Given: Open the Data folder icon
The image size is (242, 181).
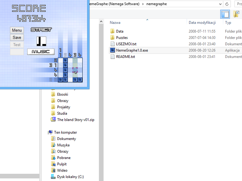Looking at the screenshot, I should click(112, 31).
